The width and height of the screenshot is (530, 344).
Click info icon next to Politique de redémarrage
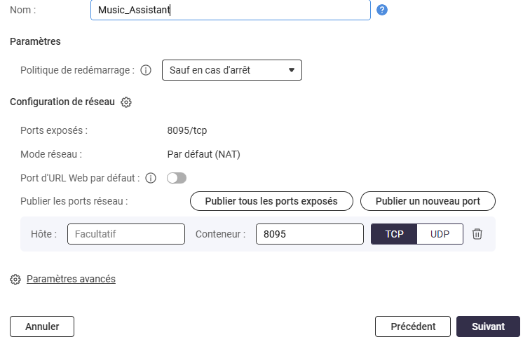(146, 70)
